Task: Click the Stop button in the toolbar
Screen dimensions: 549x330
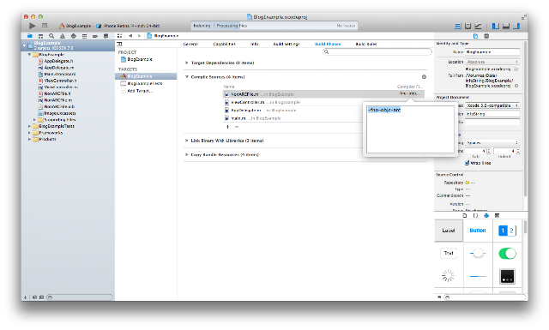Action: [x=45, y=26]
